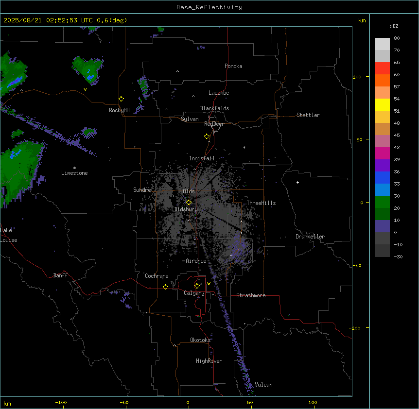Select the Banff label
Screen dimensions: 419x409
60,275
